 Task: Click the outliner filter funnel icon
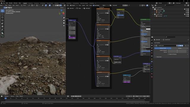click(185, 5)
